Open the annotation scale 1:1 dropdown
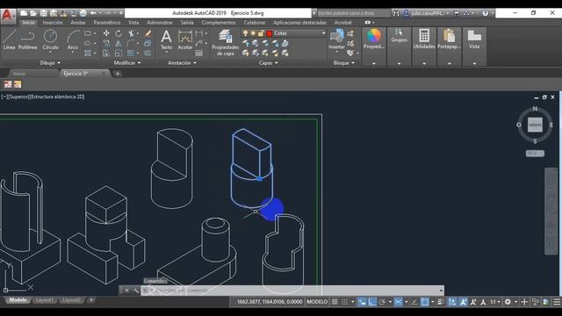This screenshot has height=316, width=562. coord(495,302)
